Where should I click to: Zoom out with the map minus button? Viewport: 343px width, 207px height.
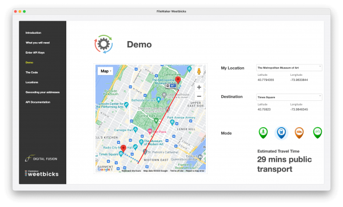199,96
